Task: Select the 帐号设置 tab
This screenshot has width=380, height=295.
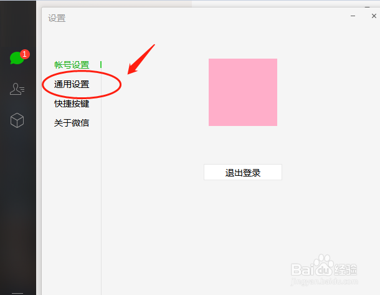Action: [x=72, y=65]
